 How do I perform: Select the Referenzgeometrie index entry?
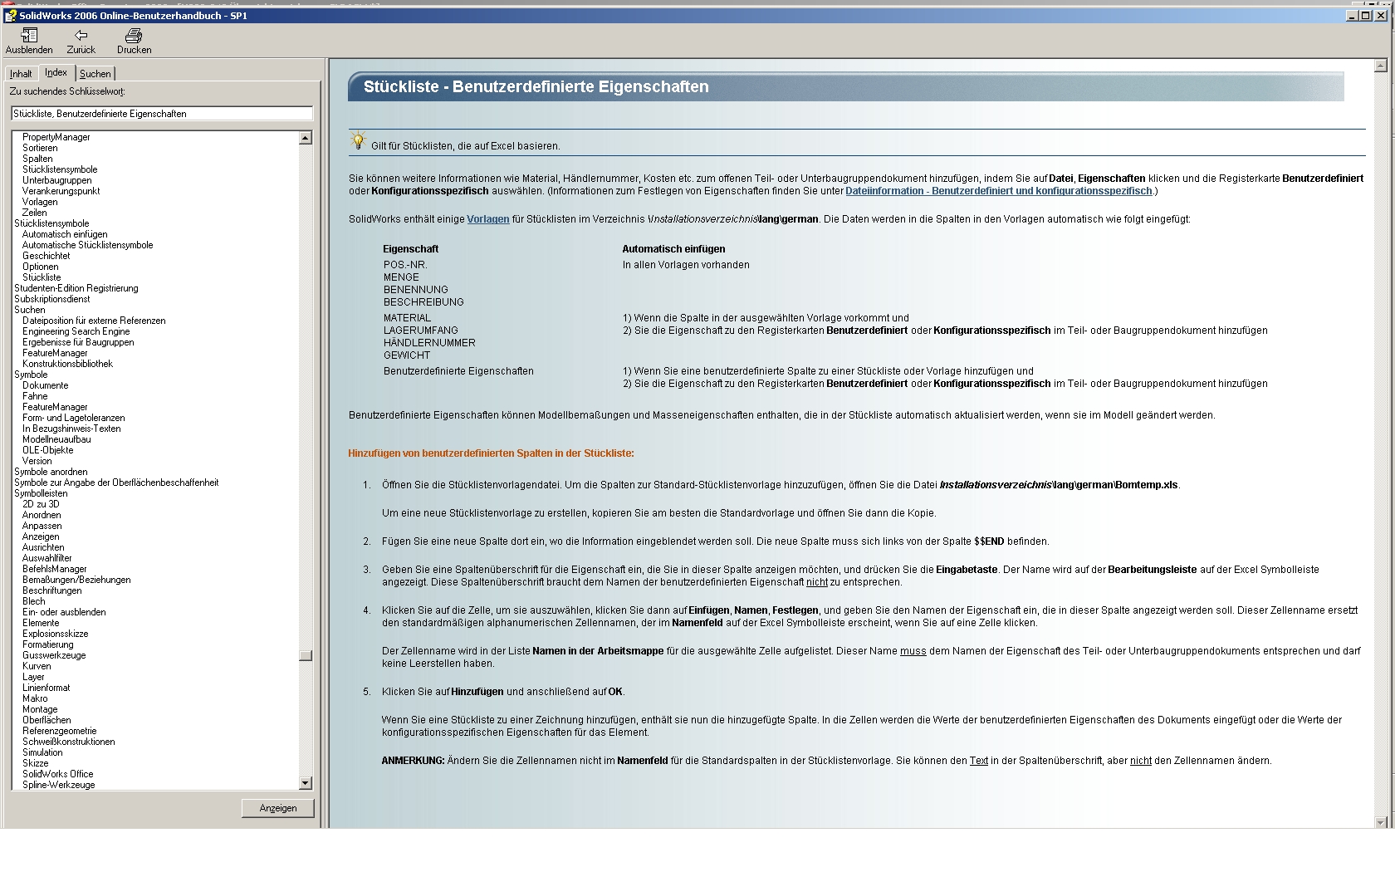[60, 731]
